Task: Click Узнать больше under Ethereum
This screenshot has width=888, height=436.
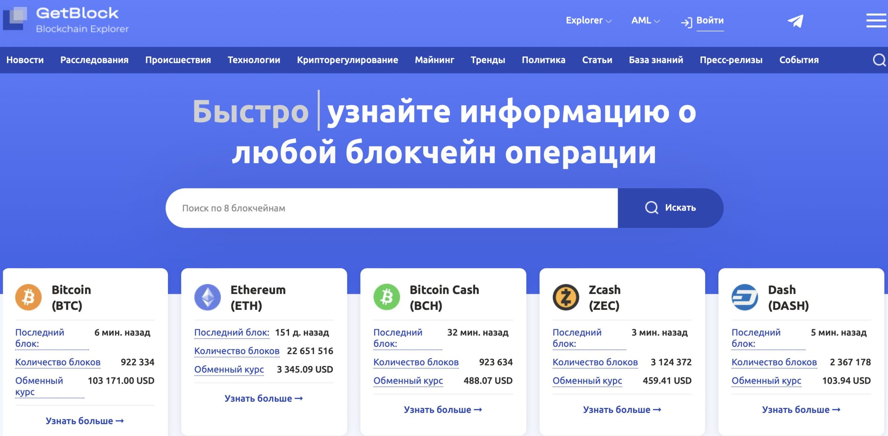Action: click(264, 399)
